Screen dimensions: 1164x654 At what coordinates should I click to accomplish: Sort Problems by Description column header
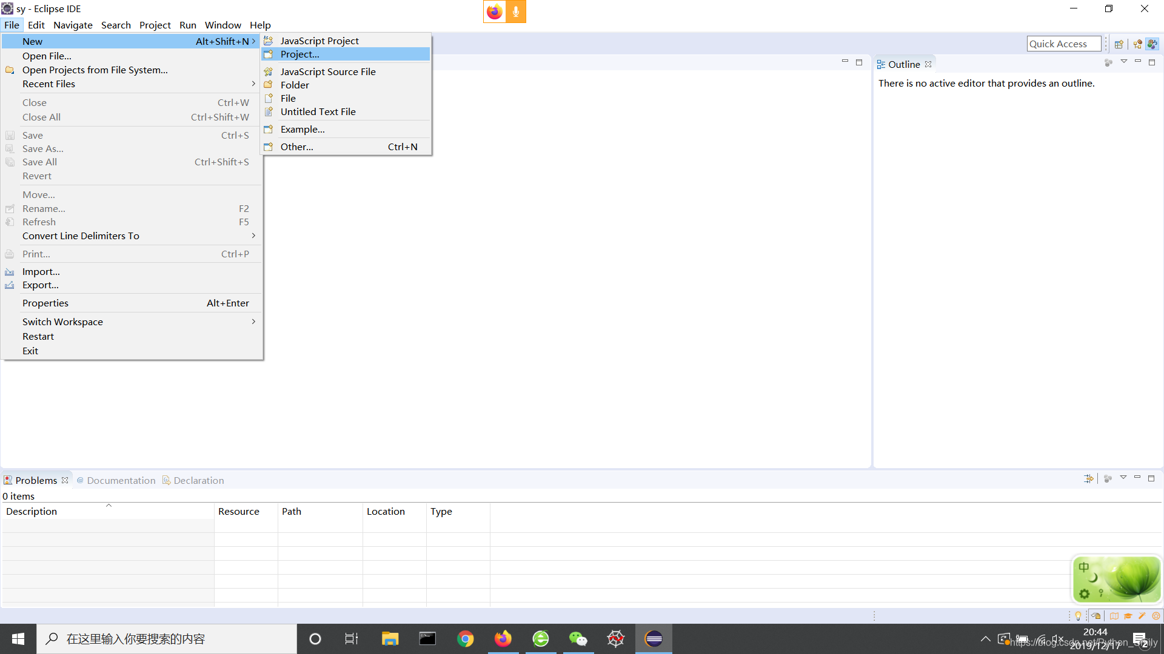(x=109, y=511)
